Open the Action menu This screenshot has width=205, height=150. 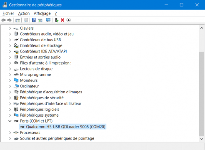tap(24, 13)
